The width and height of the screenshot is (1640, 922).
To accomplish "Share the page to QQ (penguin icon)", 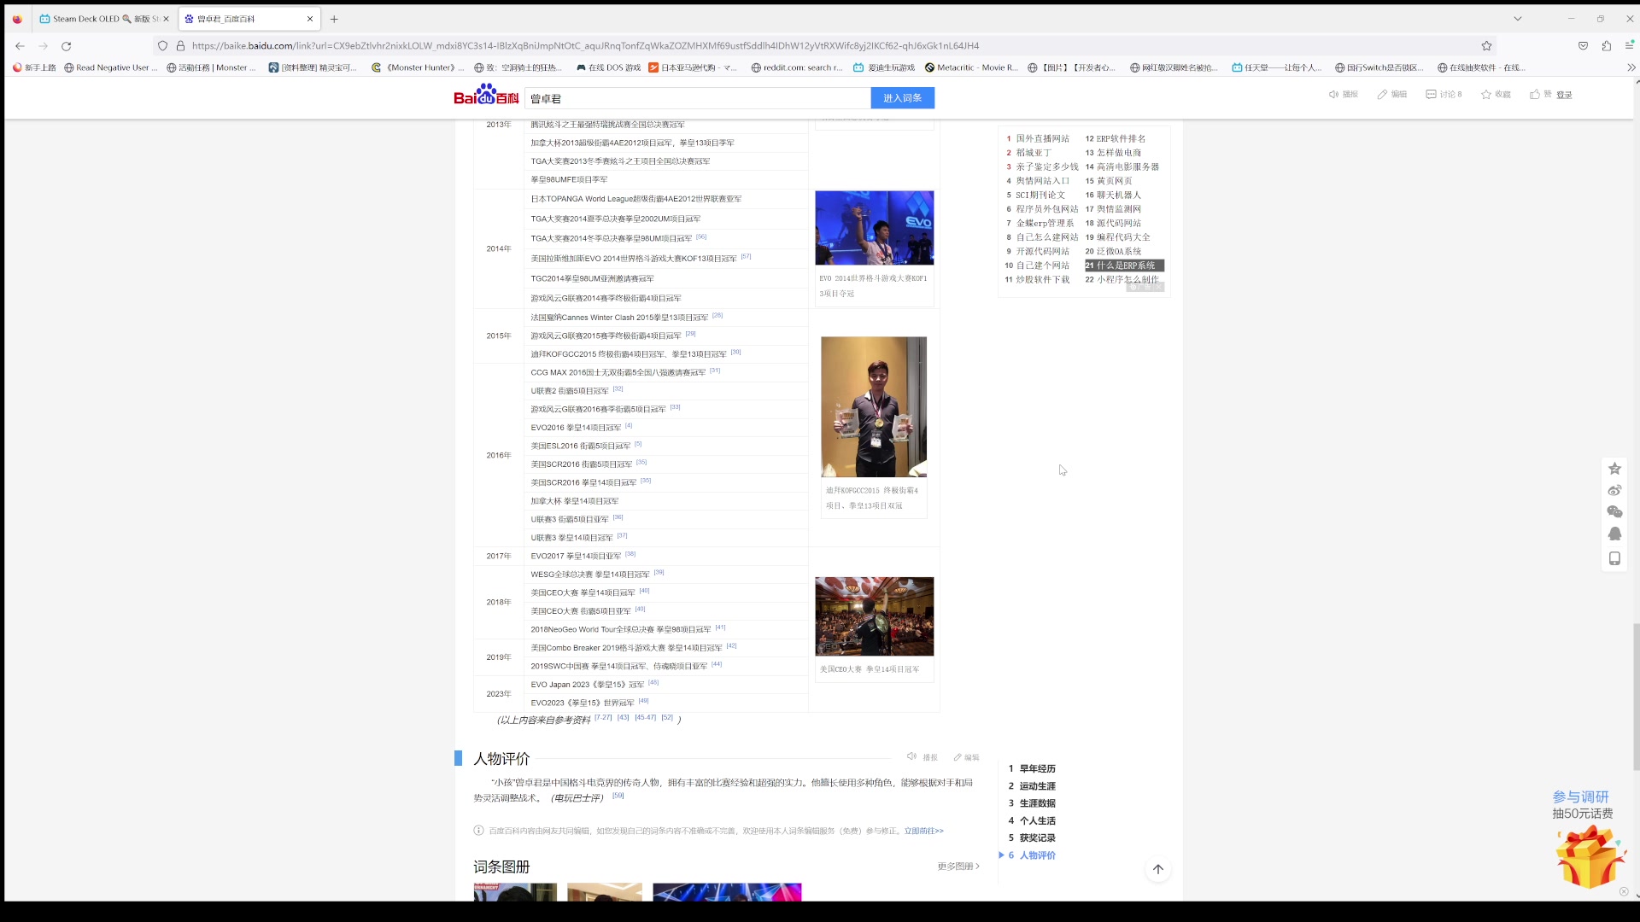I will [1614, 534].
